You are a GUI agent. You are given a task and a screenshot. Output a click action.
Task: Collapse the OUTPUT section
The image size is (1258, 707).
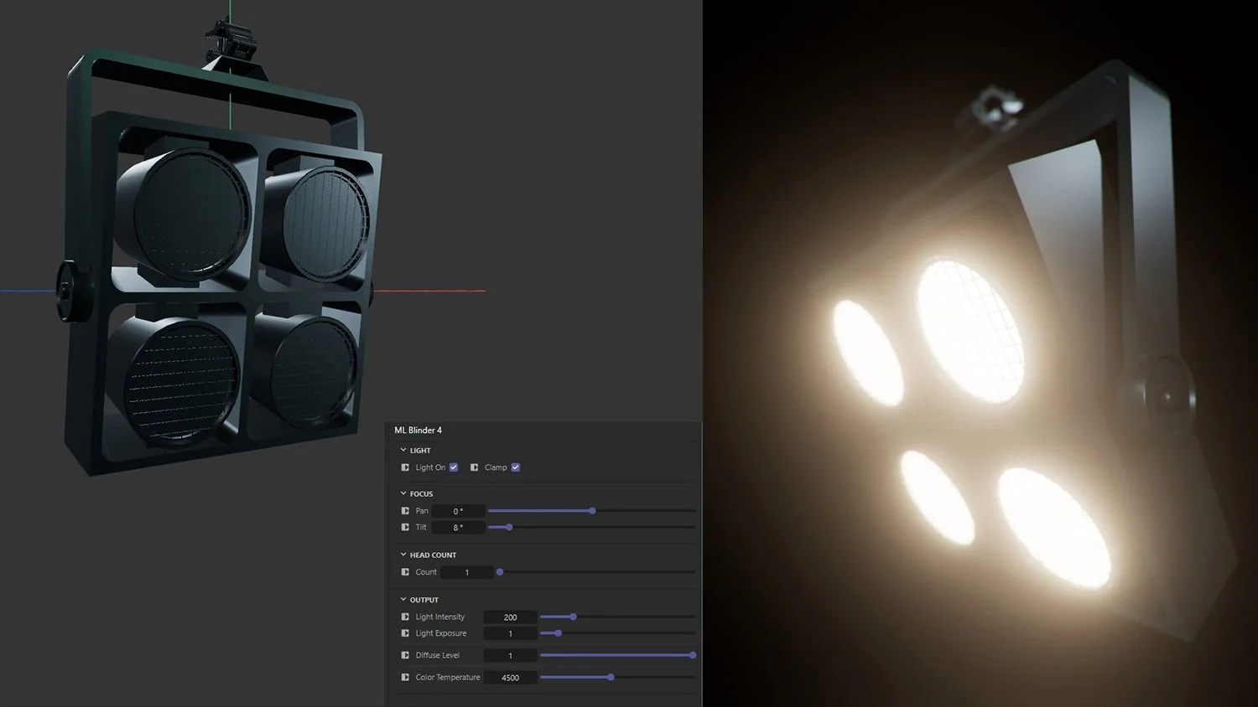click(403, 600)
